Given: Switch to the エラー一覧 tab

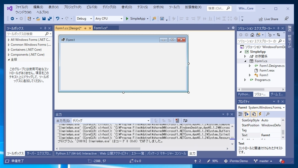Looking at the screenshot, I should [x=138, y=154].
